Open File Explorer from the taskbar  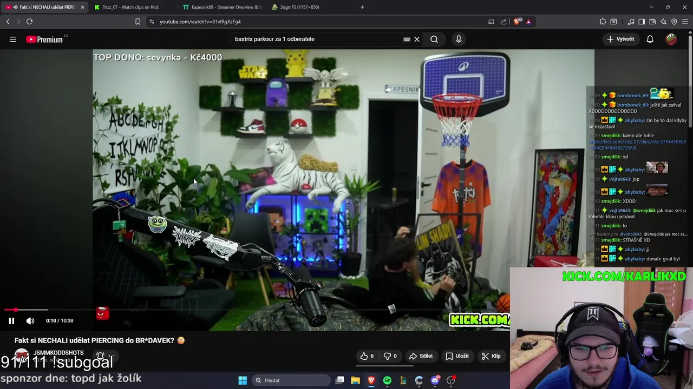[x=355, y=380]
